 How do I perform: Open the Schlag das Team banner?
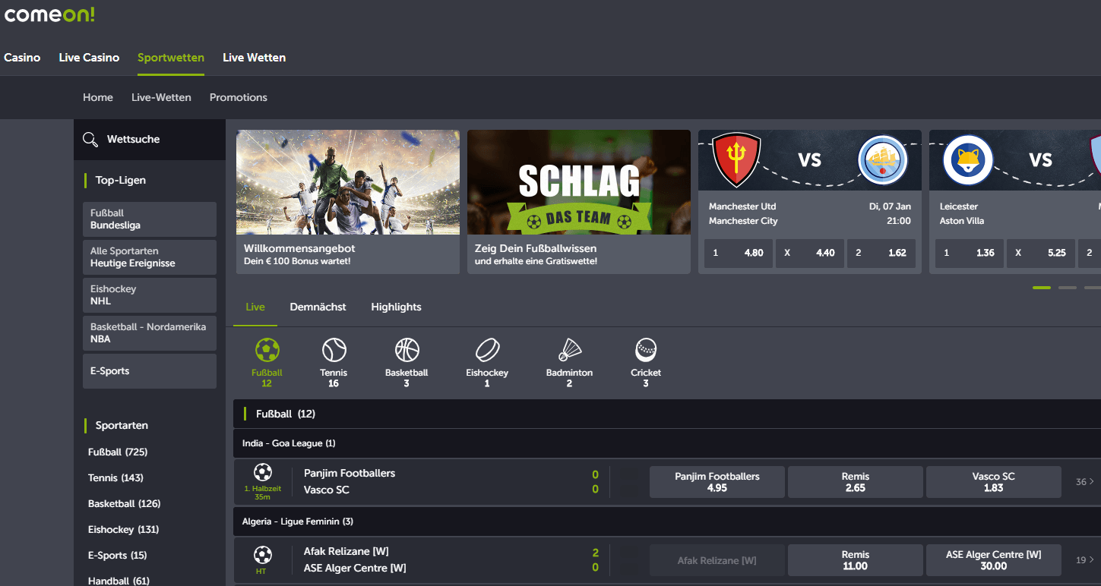pyautogui.click(x=579, y=182)
